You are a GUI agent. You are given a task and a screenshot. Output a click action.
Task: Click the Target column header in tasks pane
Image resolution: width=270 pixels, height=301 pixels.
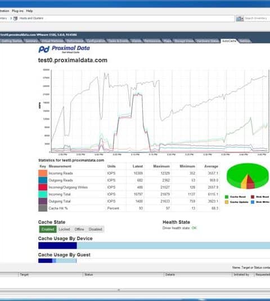pyautogui.click(x=24, y=275)
